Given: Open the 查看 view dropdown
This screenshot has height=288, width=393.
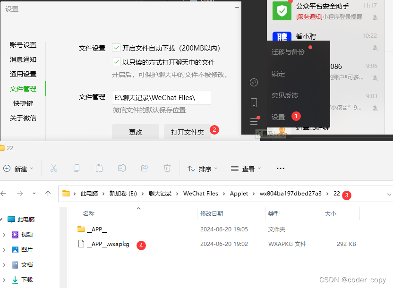Looking at the screenshot, I should [x=246, y=169].
